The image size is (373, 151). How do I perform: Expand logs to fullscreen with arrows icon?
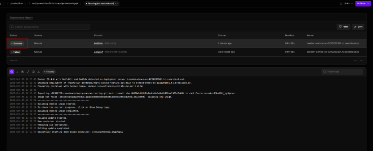(x=28, y=72)
